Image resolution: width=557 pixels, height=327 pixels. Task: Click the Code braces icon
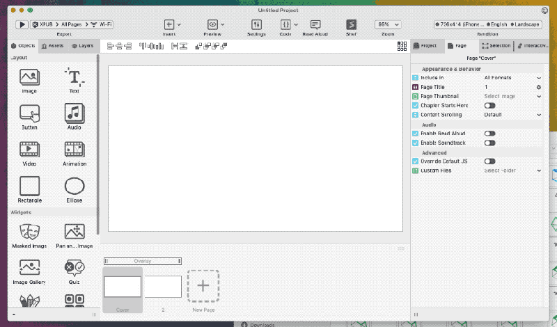[285, 24]
